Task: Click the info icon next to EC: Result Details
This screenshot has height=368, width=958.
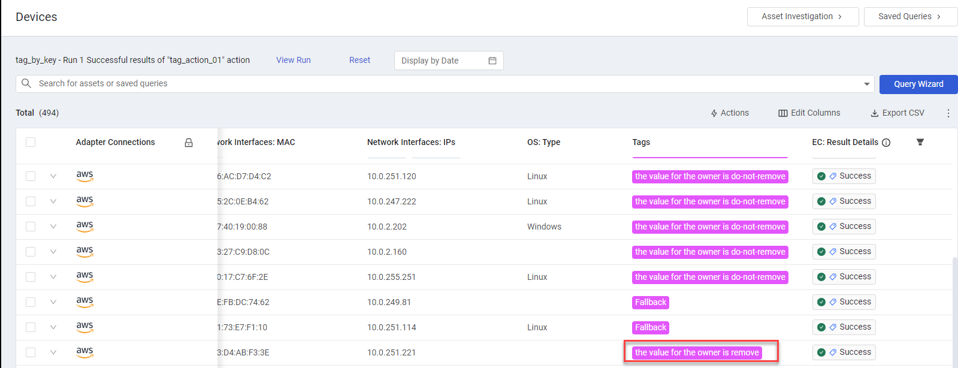Action: coord(886,143)
